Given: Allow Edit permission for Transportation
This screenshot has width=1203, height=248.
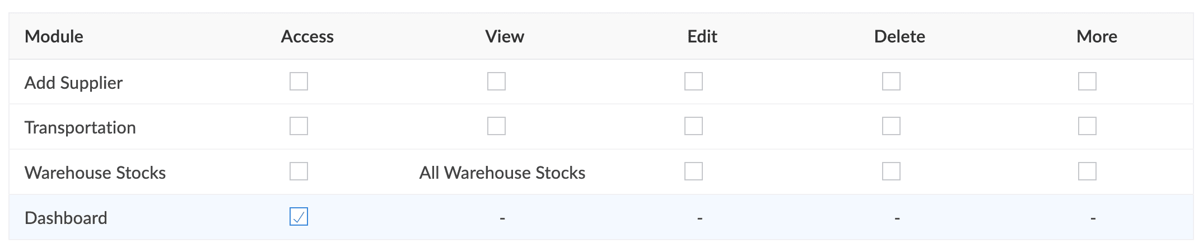Looking at the screenshot, I should [693, 126].
